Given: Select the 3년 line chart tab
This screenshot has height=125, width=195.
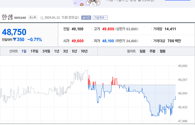Looking at the screenshot, I should pyautogui.click(x=65, y=51).
